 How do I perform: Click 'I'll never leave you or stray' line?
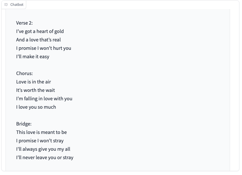pos(45,158)
